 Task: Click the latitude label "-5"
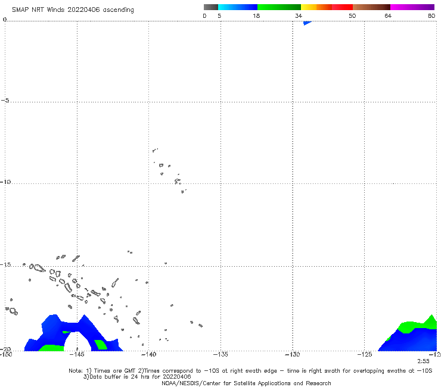5,100
